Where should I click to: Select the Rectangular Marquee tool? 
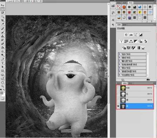pyautogui.click(x=3, y=9)
